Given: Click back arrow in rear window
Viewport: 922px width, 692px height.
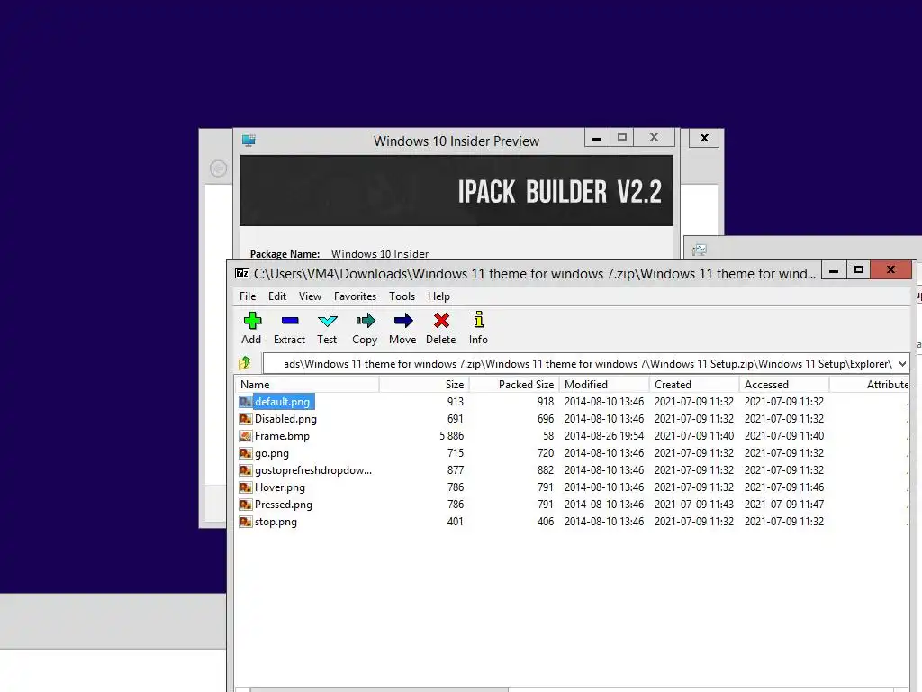Looking at the screenshot, I should point(218,168).
